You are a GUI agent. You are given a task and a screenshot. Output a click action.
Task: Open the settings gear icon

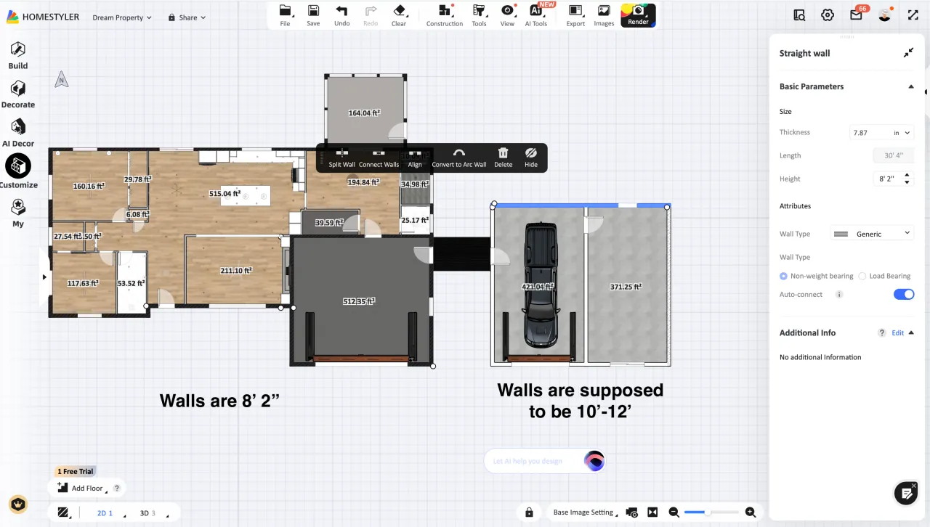tap(828, 15)
